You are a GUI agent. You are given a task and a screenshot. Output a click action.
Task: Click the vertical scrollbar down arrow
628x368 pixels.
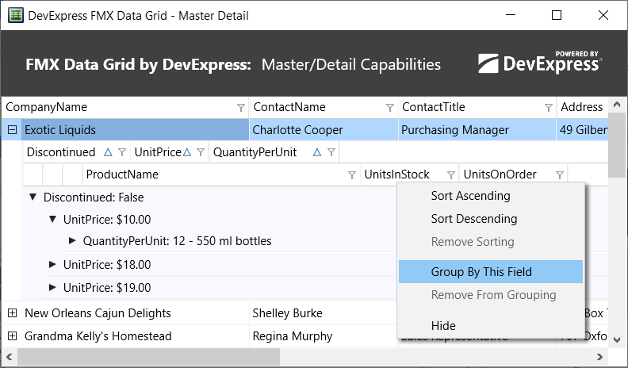coord(617,339)
